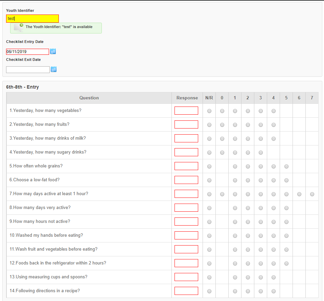Click Response box for drinks of milk
Image resolution: width=324 pixels, height=301 pixels.
186,138
